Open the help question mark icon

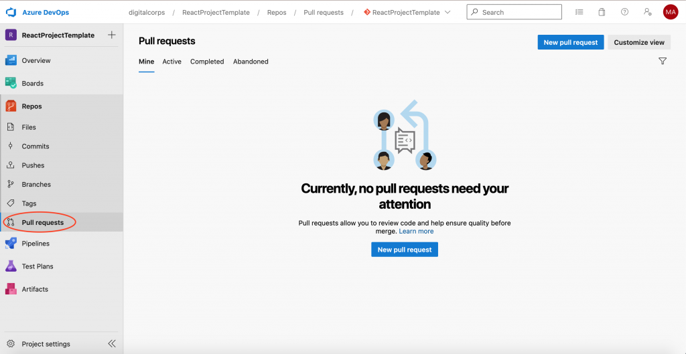pyautogui.click(x=624, y=12)
